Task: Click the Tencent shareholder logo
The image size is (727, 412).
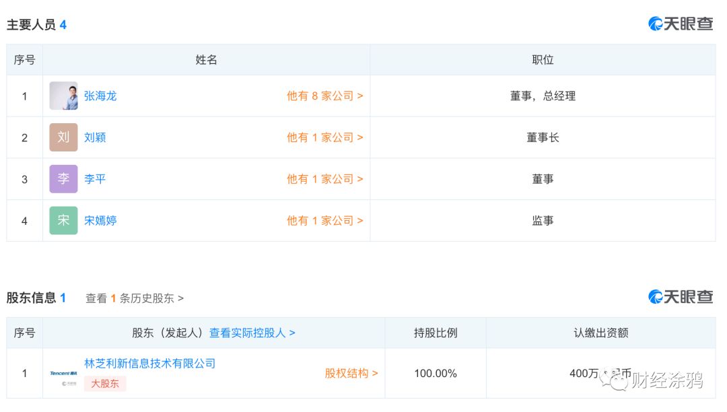Action: tap(63, 373)
